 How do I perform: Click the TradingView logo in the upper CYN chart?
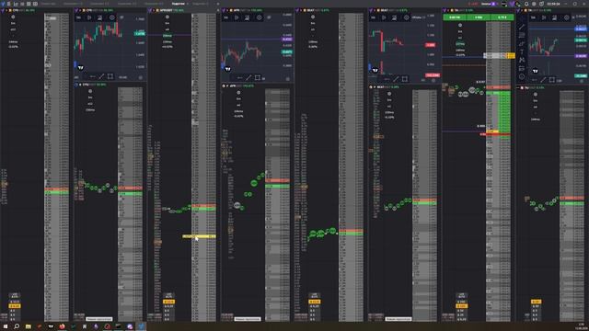pos(80,67)
